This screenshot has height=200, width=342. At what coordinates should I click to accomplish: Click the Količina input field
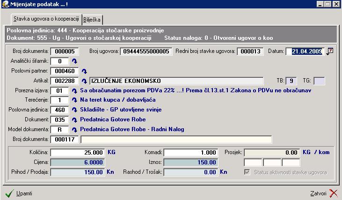78,153
